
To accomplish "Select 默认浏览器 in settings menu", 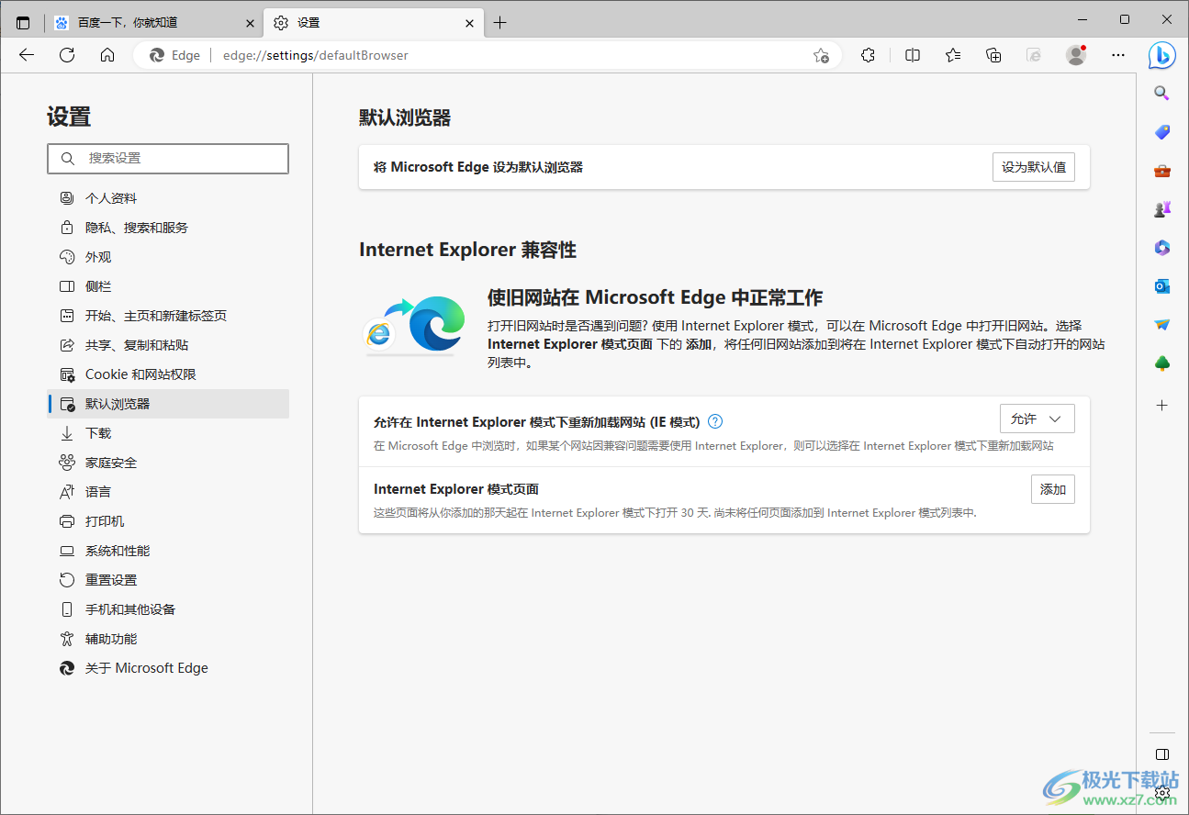I will (x=168, y=404).
